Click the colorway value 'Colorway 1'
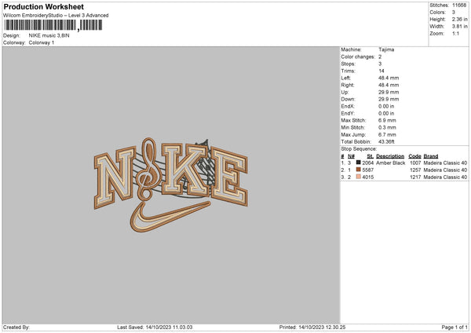Screen dimensions: 471x333 pos(42,42)
